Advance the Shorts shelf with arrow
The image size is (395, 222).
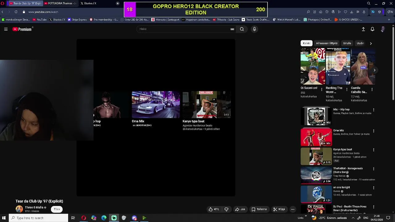tap(374, 70)
